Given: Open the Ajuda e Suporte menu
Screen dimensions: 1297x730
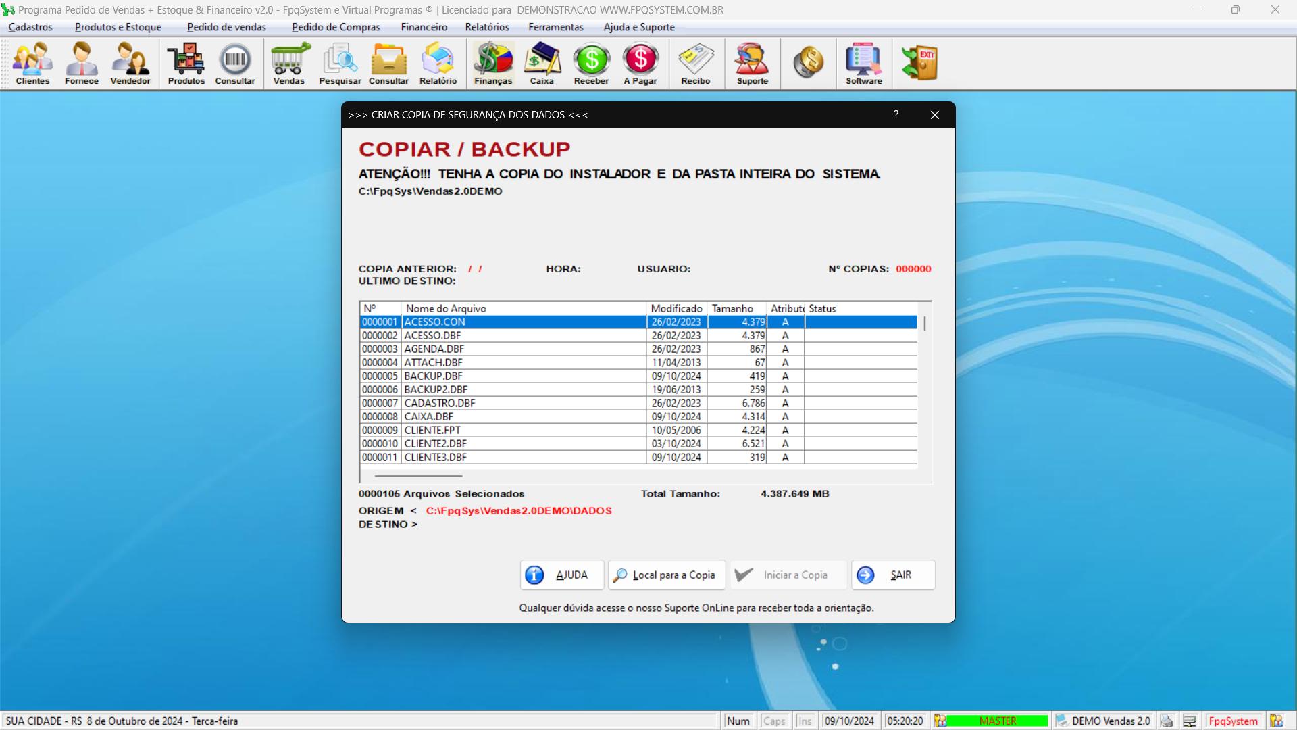Looking at the screenshot, I should pyautogui.click(x=639, y=27).
